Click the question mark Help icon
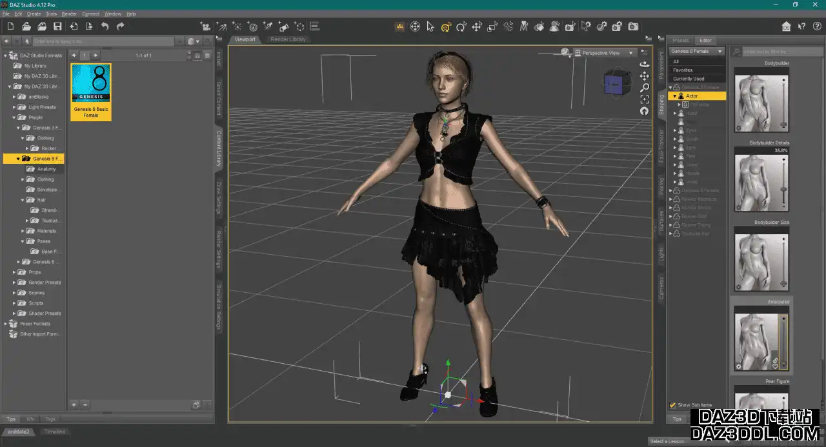 816,26
